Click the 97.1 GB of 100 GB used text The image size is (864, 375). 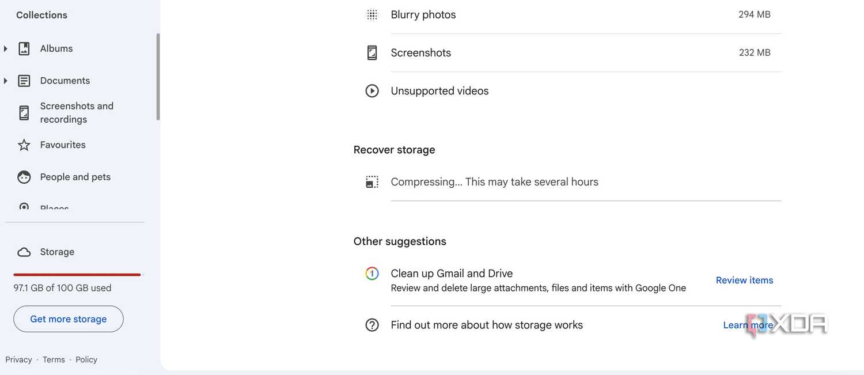pos(62,288)
